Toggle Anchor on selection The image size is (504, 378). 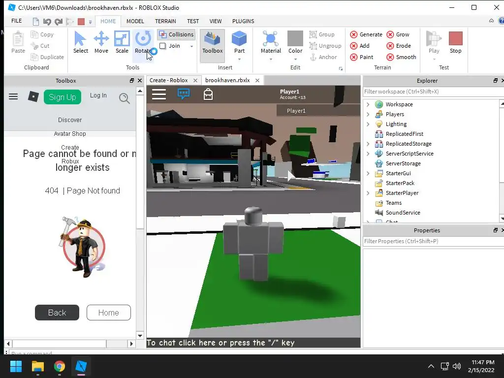pyautogui.click(x=323, y=57)
